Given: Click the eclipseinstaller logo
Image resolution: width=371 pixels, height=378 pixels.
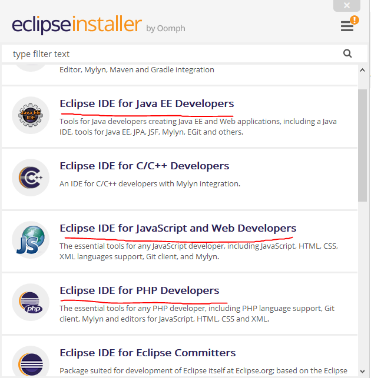Looking at the screenshot, I should click(77, 24).
